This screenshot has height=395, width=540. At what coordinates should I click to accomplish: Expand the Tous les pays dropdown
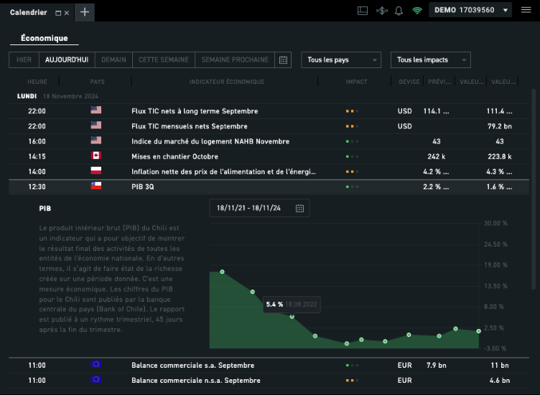click(x=341, y=60)
